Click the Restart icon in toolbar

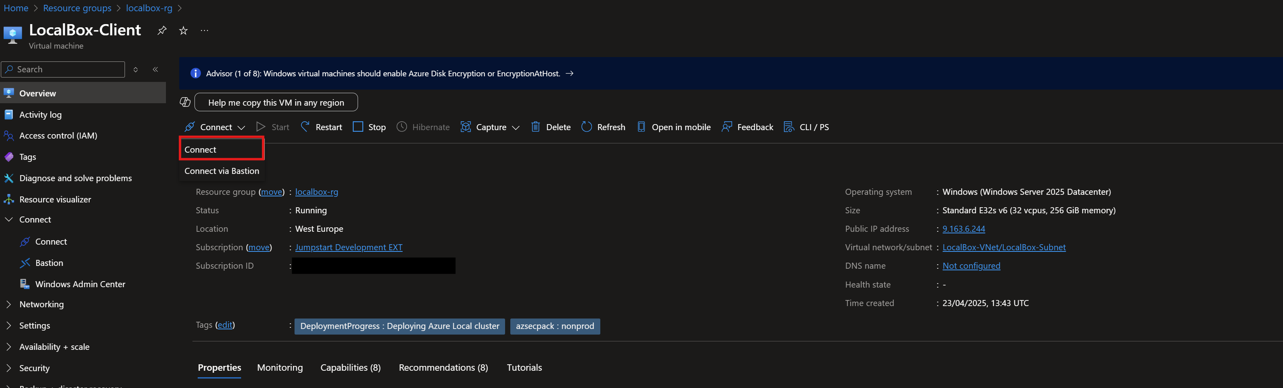(305, 127)
